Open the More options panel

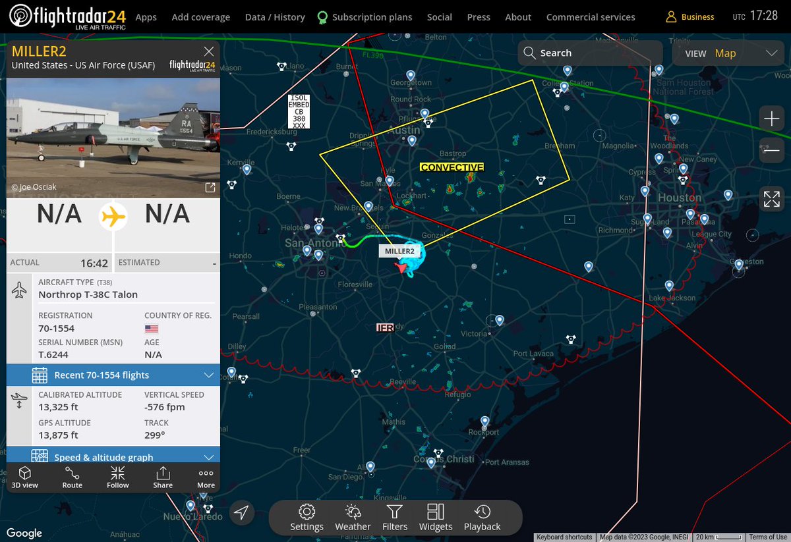[205, 477]
